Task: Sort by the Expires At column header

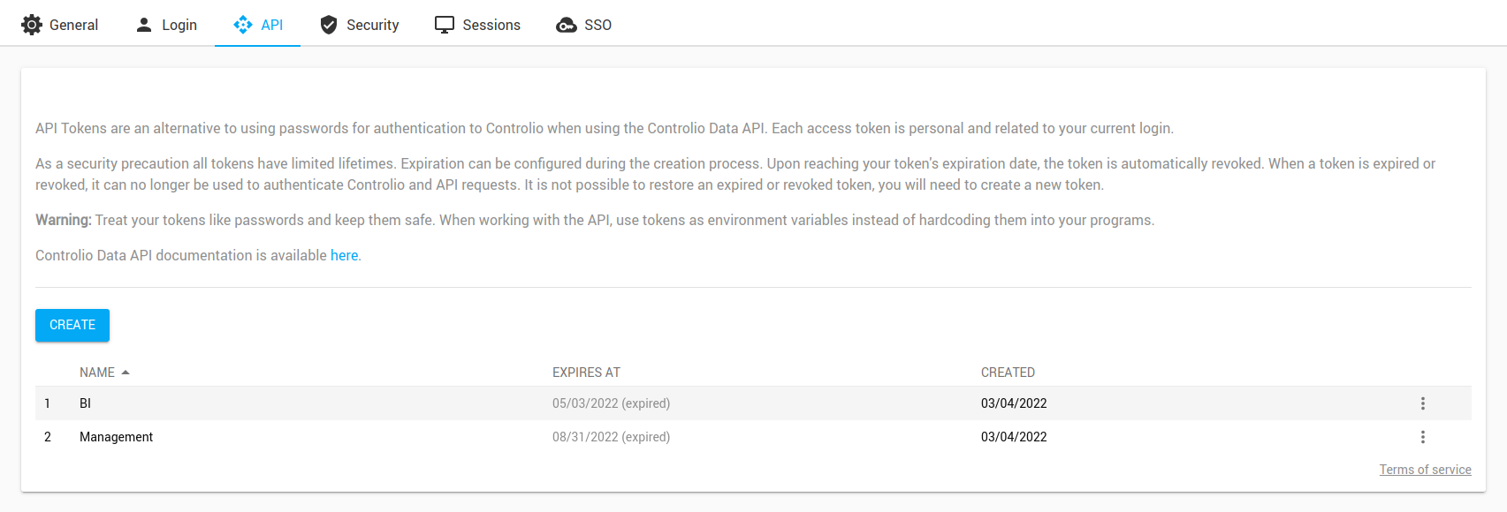Action: coord(586,373)
